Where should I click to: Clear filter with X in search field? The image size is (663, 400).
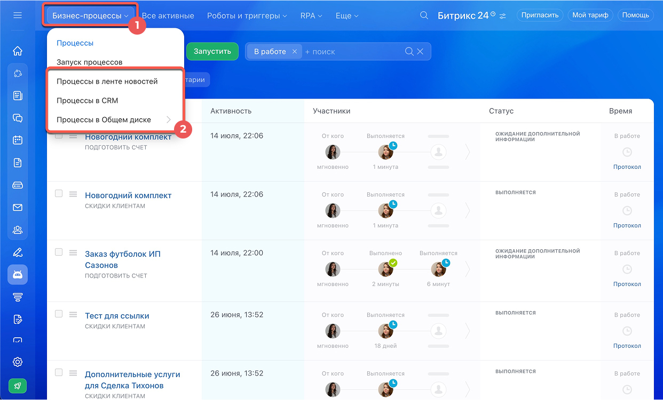[x=420, y=52]
